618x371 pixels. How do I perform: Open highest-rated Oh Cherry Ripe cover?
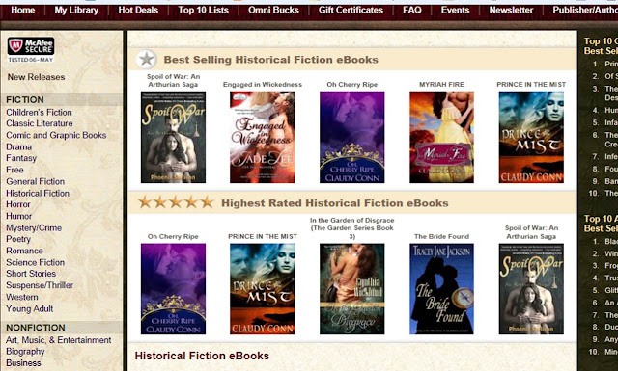point(173,289)
